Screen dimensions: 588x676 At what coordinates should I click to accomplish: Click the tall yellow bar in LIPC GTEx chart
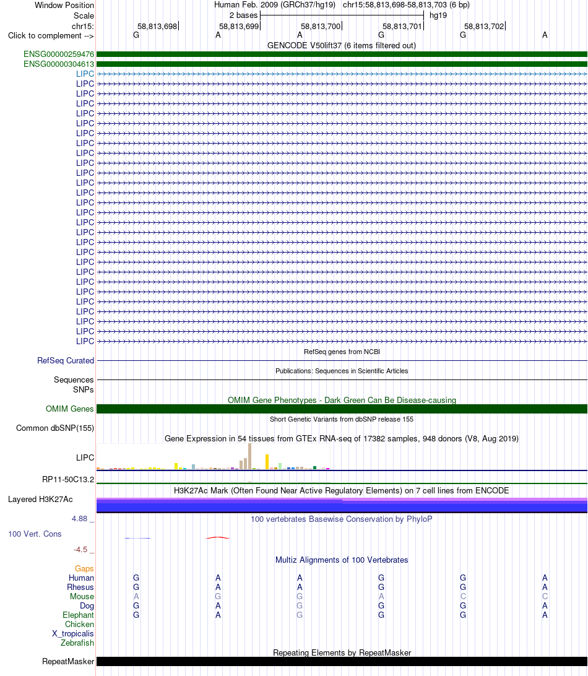pyautogui.click(x=267, y=462)
